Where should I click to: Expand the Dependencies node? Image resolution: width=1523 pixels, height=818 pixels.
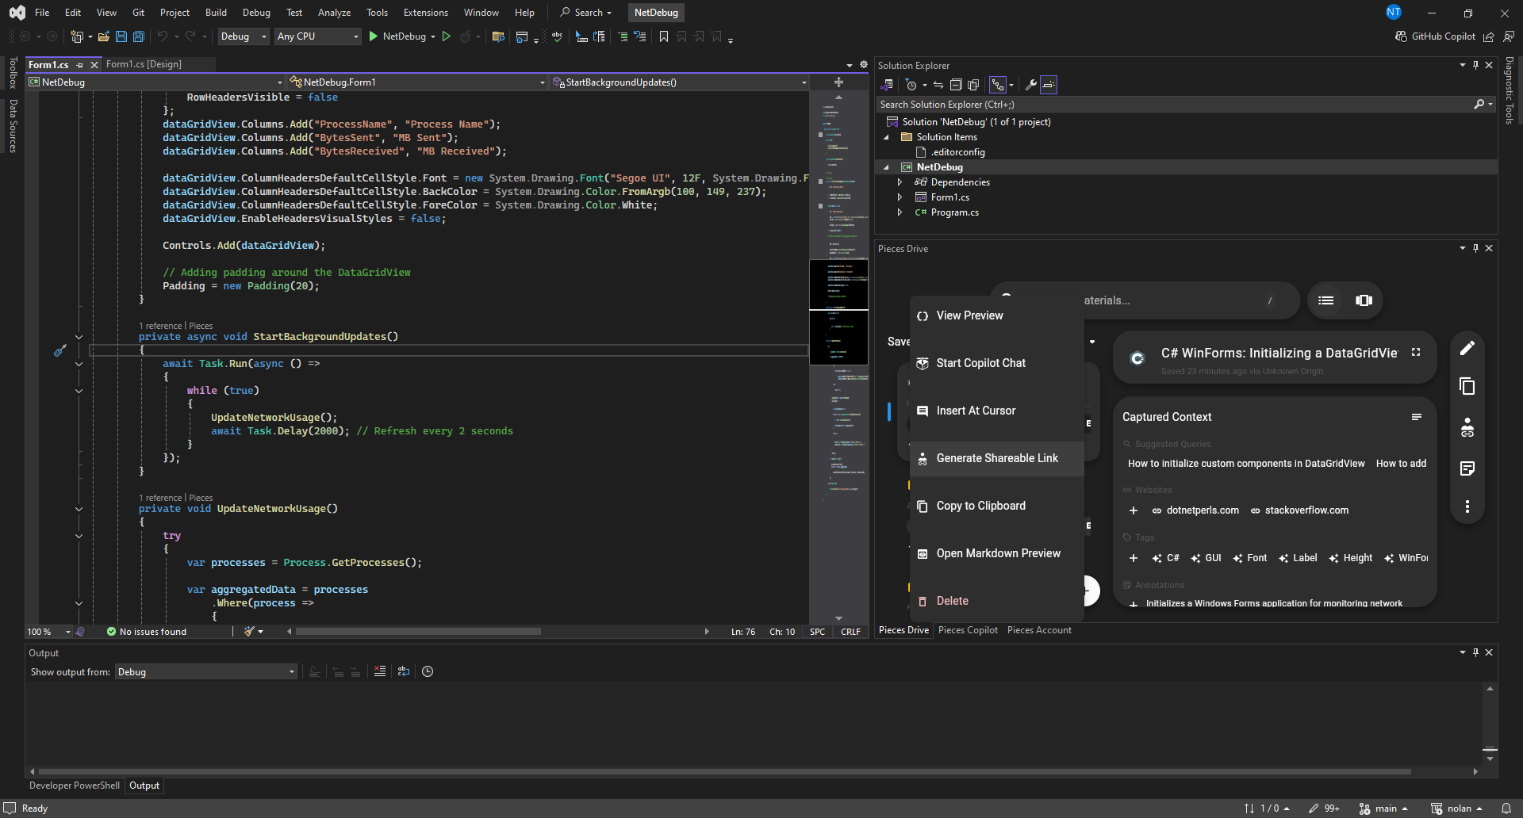pyautogui.click(x=900, y=182)
